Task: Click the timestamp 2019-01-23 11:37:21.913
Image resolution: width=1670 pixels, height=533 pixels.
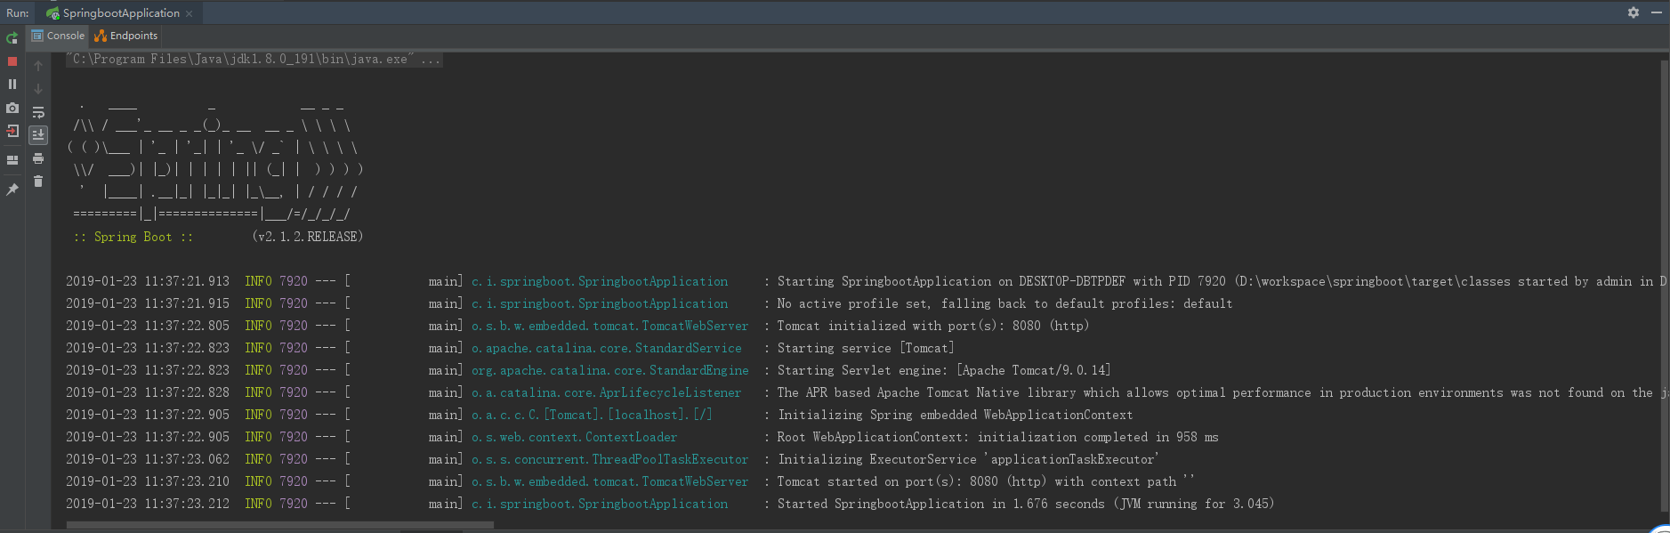Action: click(x=148, y=281)
